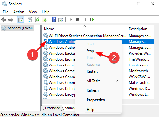Click the Services app gear icon in title bar
The width and height of the screenshot is (159, 117).
[x=5, y=4]
